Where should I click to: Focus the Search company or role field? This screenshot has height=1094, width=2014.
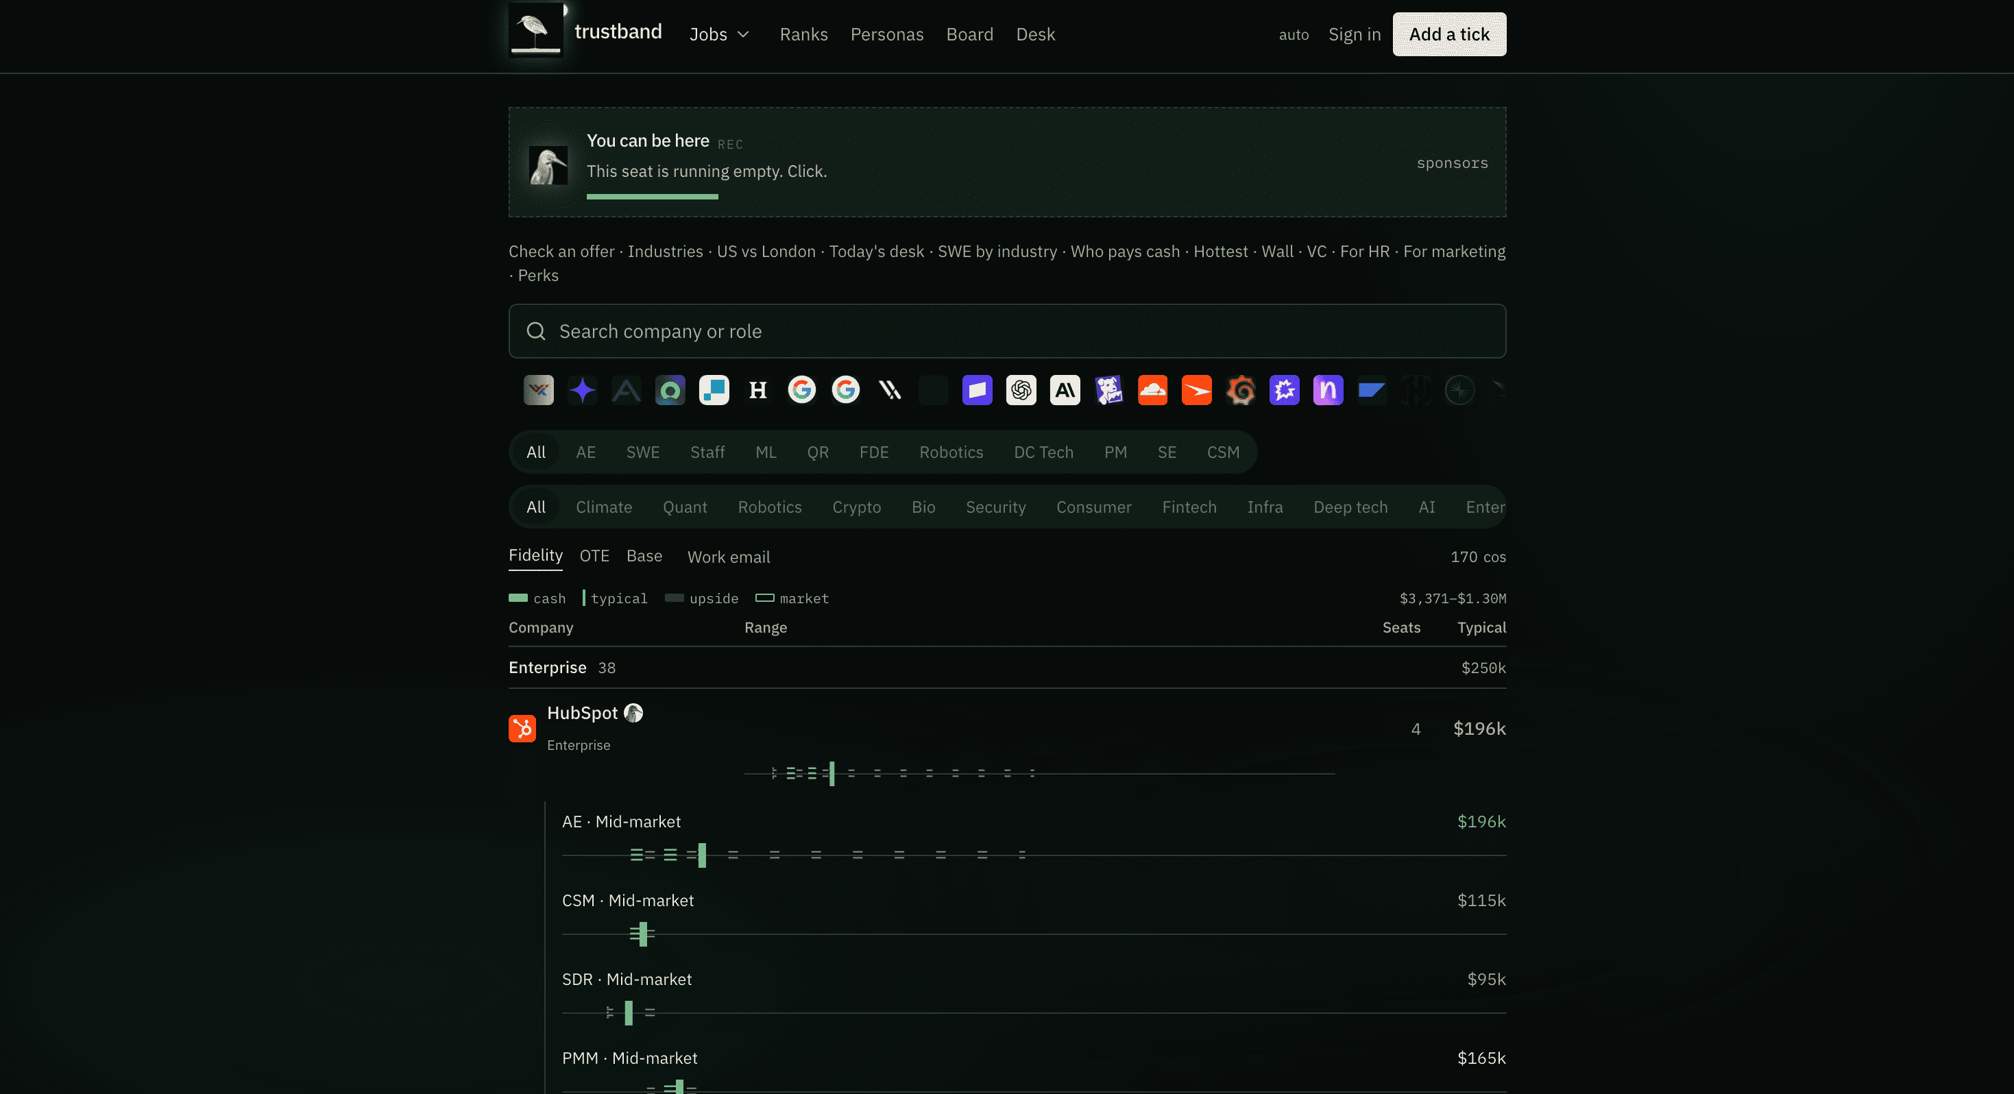(x=1007, y=331)
